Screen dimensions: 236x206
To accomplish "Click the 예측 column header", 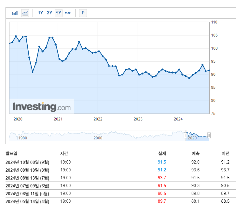I will 196,153.
